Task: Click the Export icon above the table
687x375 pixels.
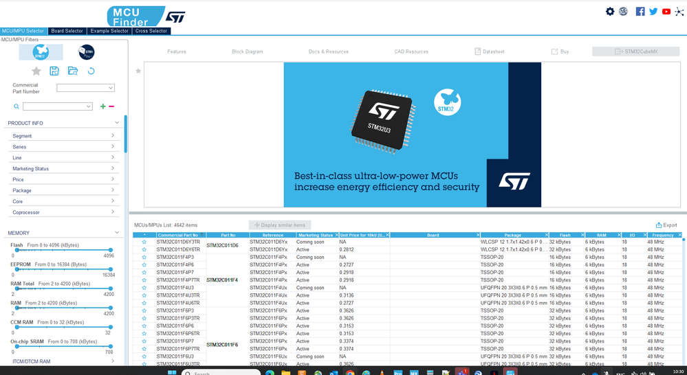Action: (x=666, y=225)
